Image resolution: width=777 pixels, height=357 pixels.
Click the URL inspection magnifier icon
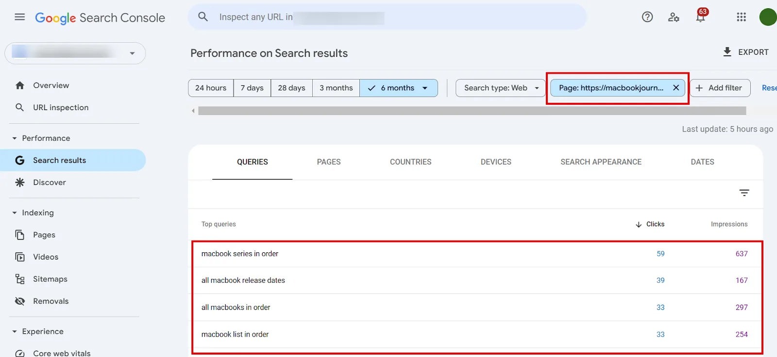point(20,107)
